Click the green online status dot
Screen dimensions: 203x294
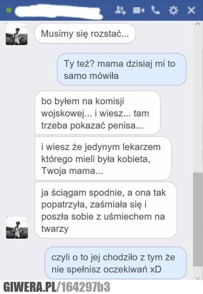coord(9,10)
